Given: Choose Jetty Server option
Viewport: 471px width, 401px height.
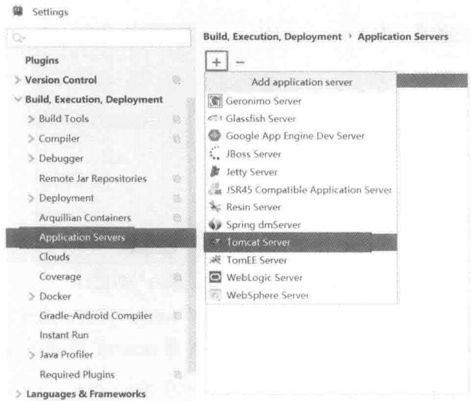Looking at the screenshot, I should pos(301,172).
